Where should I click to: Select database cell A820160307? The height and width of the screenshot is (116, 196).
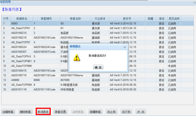pyautogui.click(x=22, y=52)
